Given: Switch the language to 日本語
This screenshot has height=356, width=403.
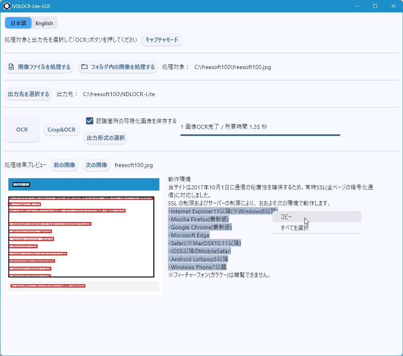Looking at the screenshot, I should coord(18,23).
